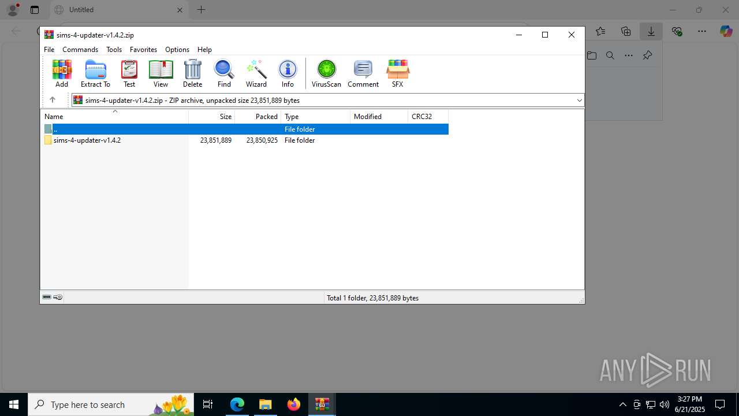739x416 pixels.
Task: Sort by Type column header
Action: [316, 116]
